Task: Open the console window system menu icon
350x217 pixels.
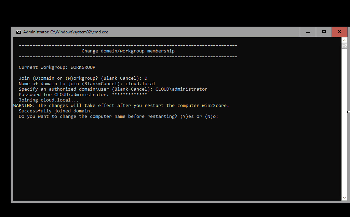Action: pyautogui.click(x=19, y=32)
